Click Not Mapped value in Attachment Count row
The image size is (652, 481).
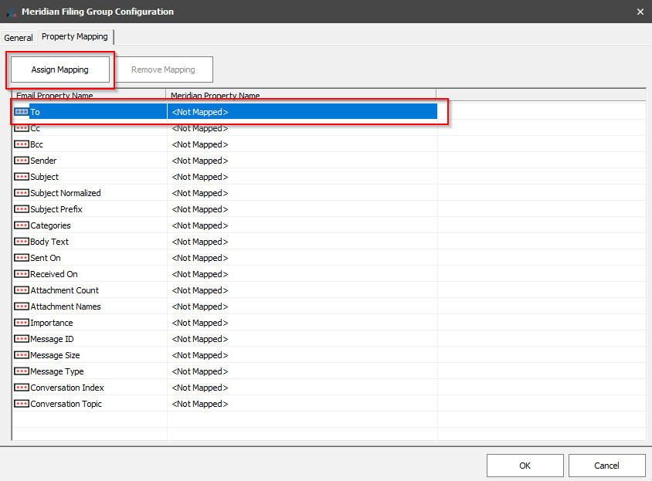click(200, 290)
